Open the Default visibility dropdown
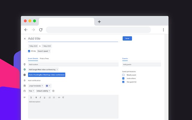Screen dimensions: 192x120 click(x=43, y=91)
